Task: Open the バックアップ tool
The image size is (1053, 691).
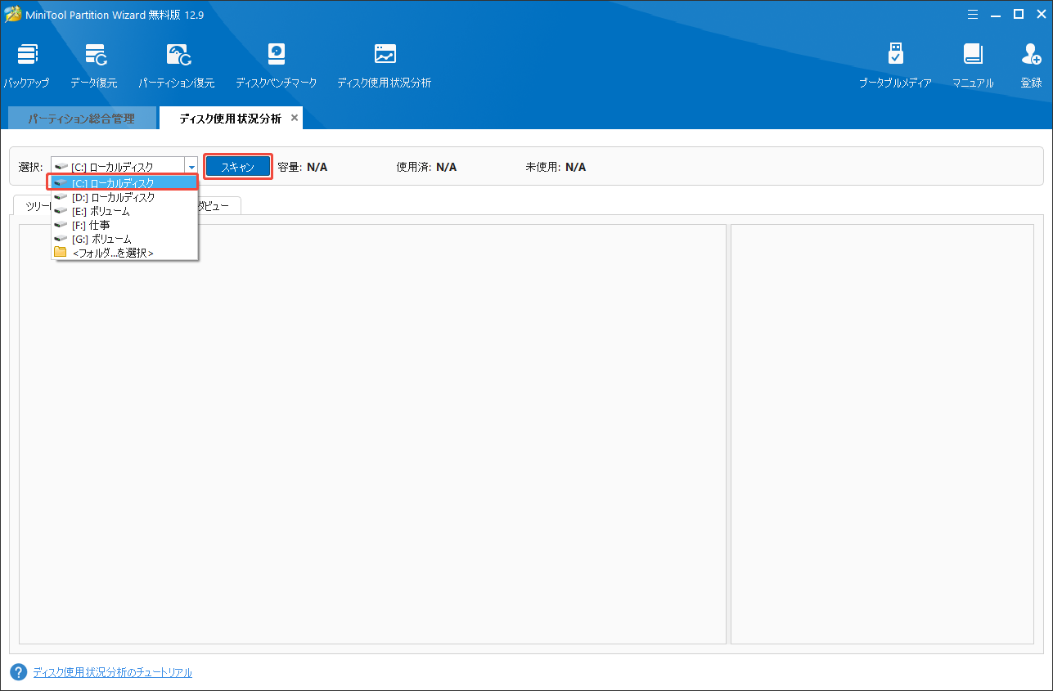Action: pyautogui.click(x=26, y=65)
